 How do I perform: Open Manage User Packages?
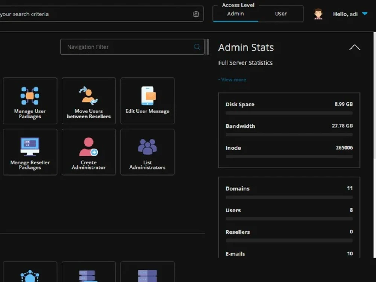30,101
